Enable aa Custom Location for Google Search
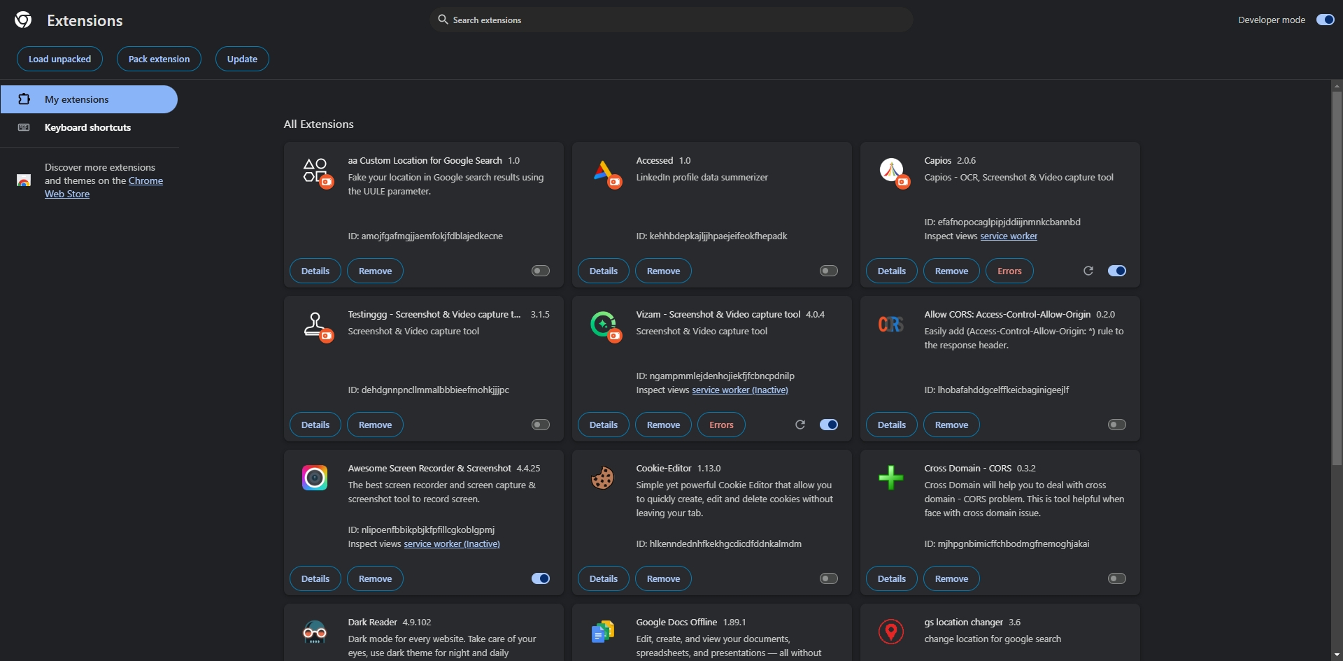Image resolution: width=1343 pixels, height=661 pixels. pyautogui.click(x=541, y=271)
